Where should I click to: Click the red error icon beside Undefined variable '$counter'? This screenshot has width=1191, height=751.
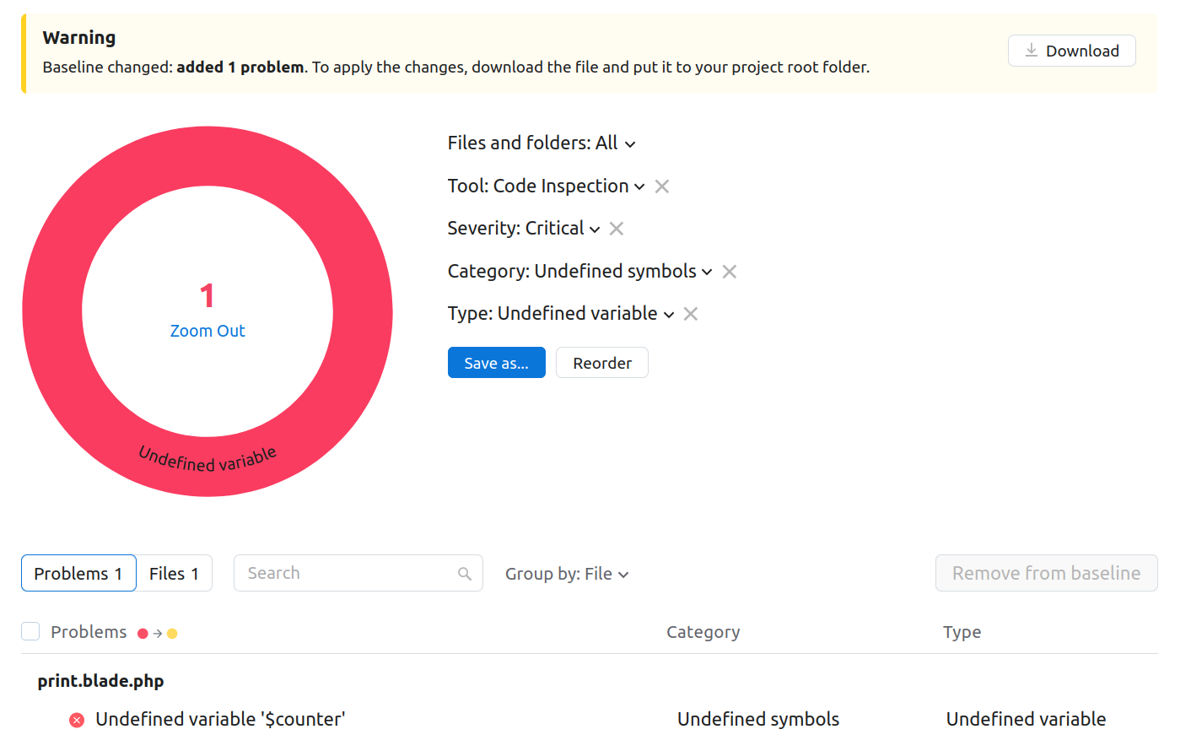pyautogui.click(x=76, y=719)
